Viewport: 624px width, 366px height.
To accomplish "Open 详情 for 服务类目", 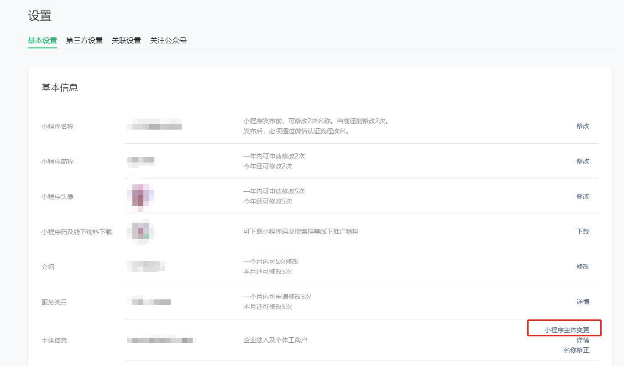I will point(583,302).
